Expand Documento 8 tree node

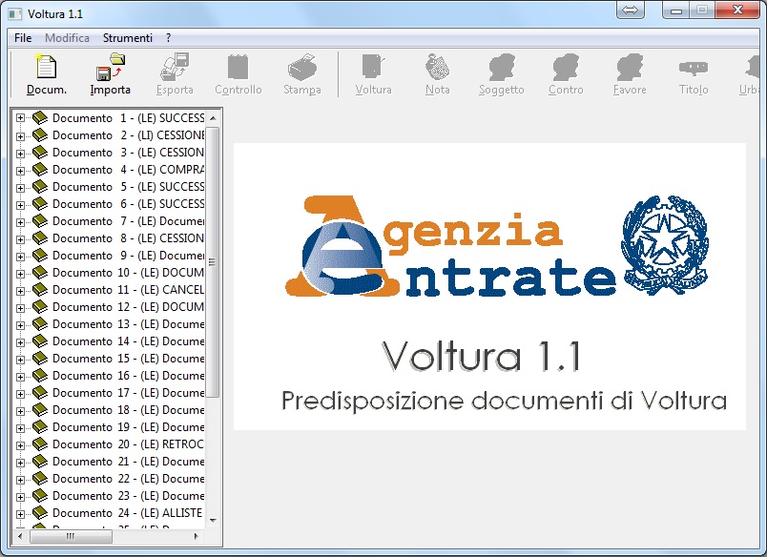[x=20, y=238]
